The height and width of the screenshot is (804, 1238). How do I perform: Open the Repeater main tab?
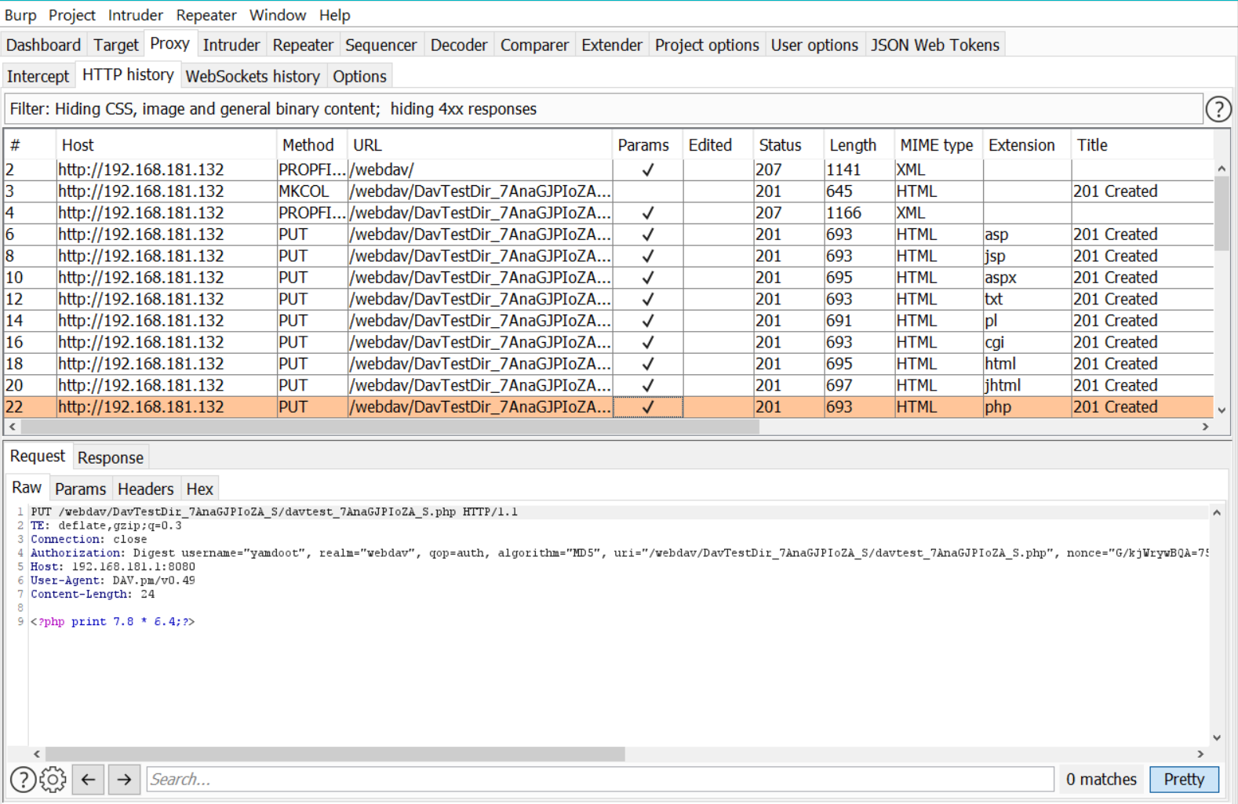pyautogui.click(x=303, y=45)
